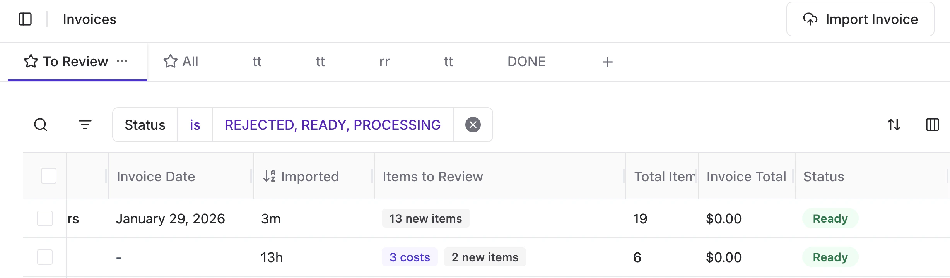The width and height of the screenshot is (950, 278).
Task: Click the Imported sort descending icon
Action: (x=270, y=176)
